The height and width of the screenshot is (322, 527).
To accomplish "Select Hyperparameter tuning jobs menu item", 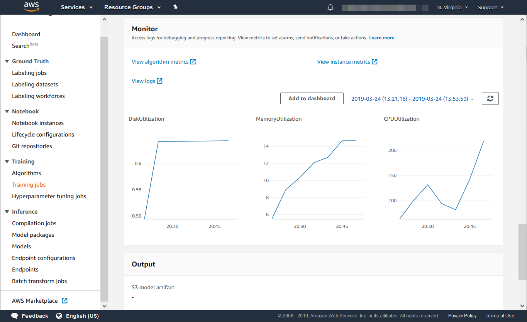I will [x=49, y=196].
